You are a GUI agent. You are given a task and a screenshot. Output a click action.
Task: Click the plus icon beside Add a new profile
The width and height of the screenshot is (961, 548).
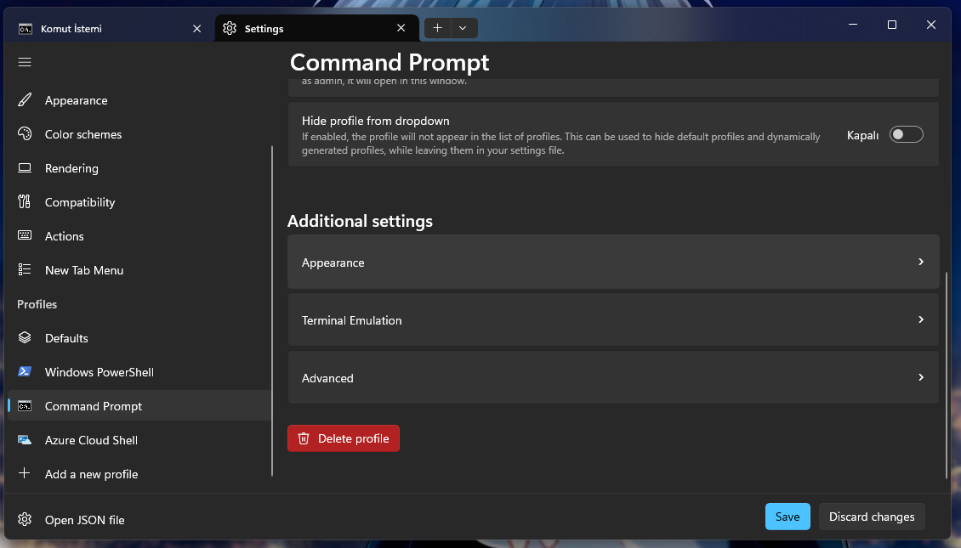25,473
